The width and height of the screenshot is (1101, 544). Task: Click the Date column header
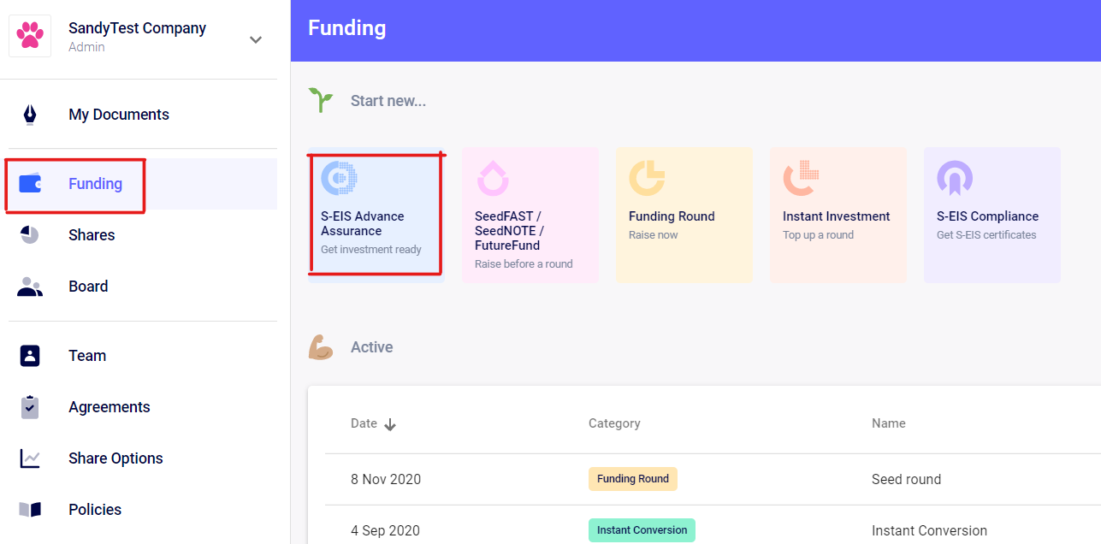(x=364, y=423)
